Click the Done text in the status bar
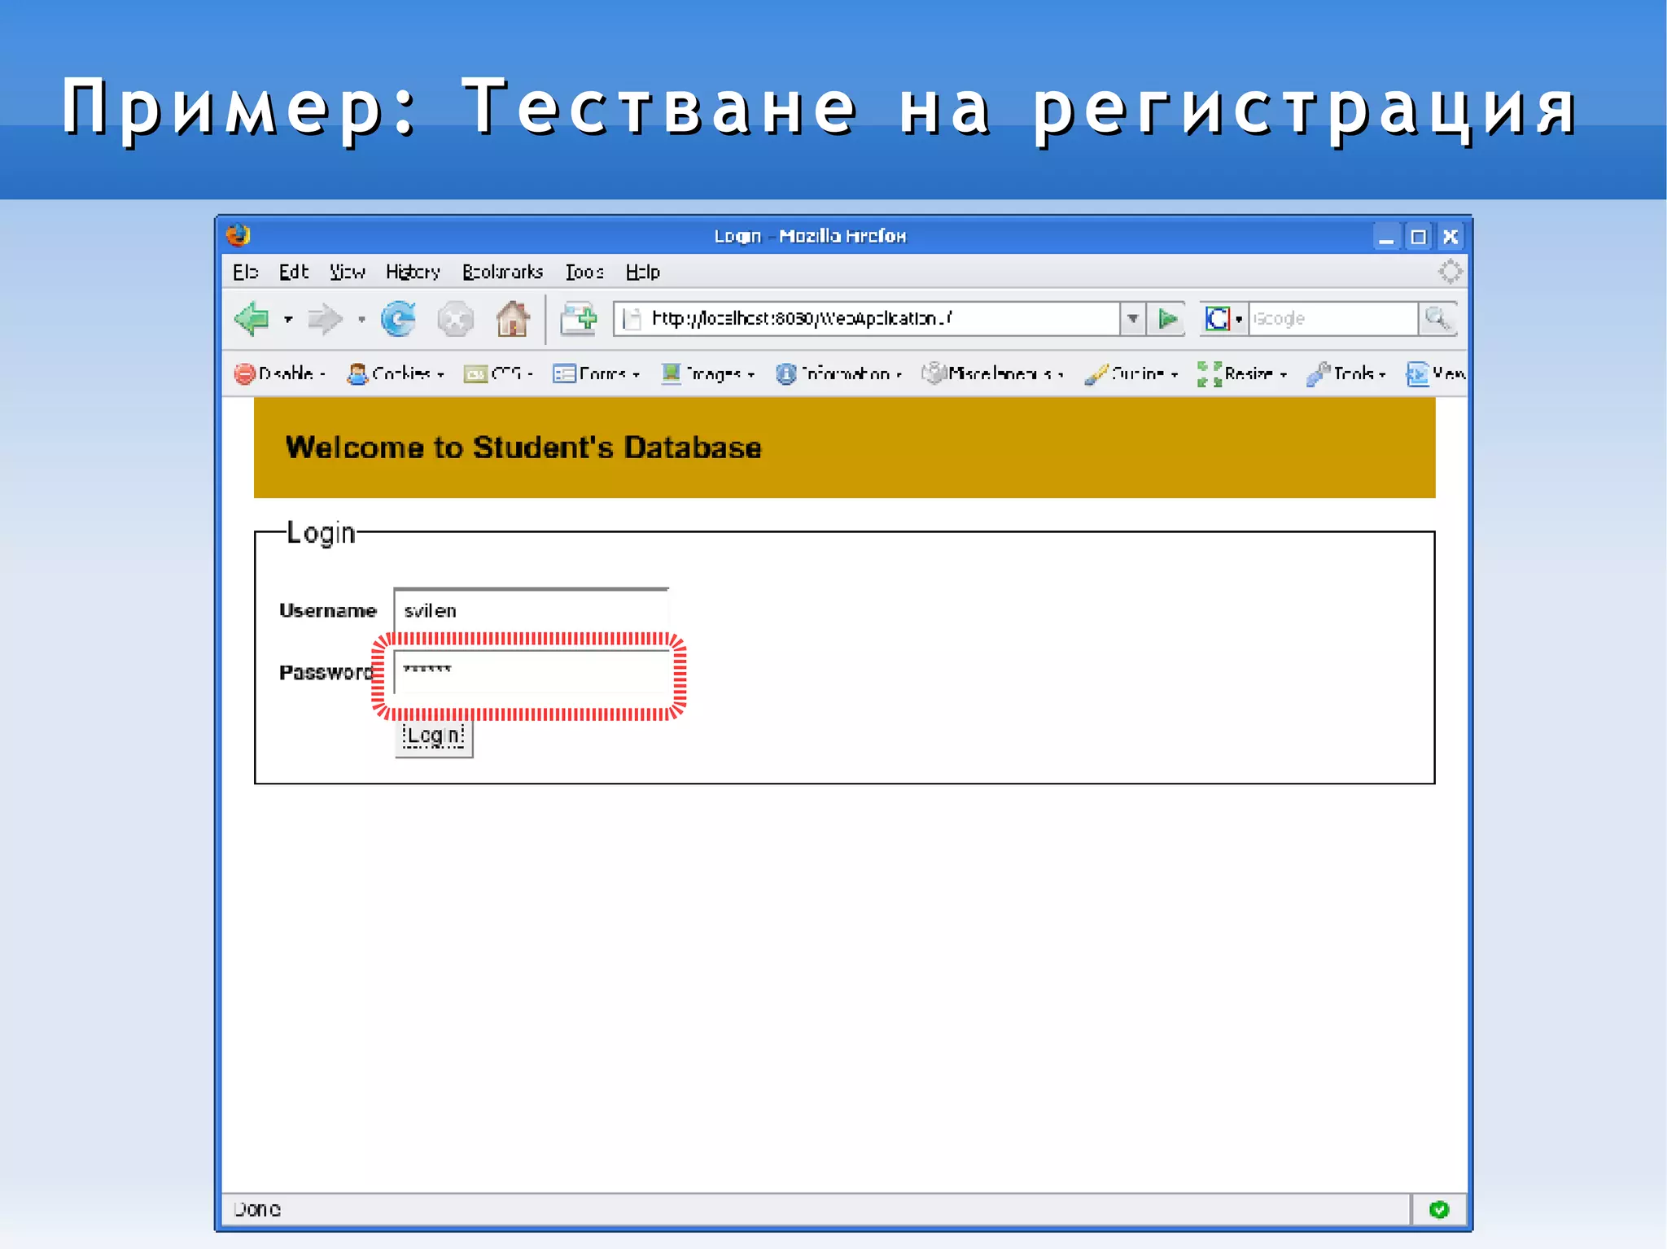The image size is (1667, 1249). [257, 1209]
